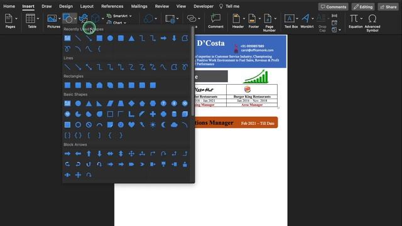402x226 pixels.
Task: Select the oval in Basic Shapes
Action: point(78,104)
